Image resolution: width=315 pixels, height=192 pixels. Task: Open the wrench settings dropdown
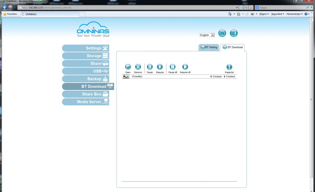pyautogui.click(x=126, y=77)
